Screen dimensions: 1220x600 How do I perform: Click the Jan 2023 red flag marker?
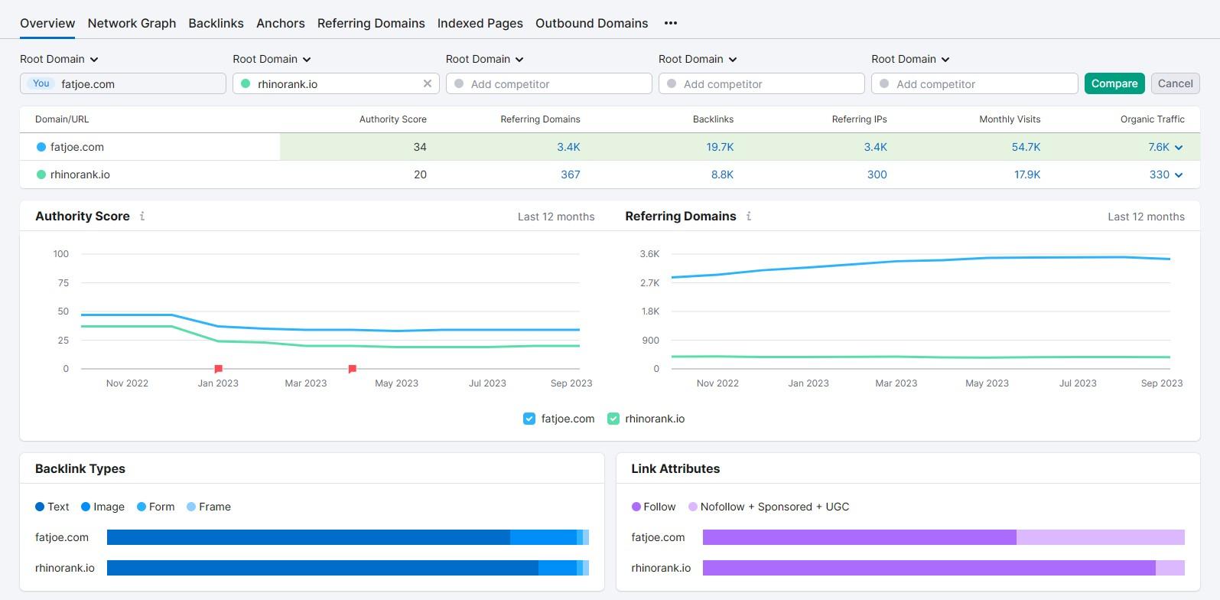tap(219, 369)
